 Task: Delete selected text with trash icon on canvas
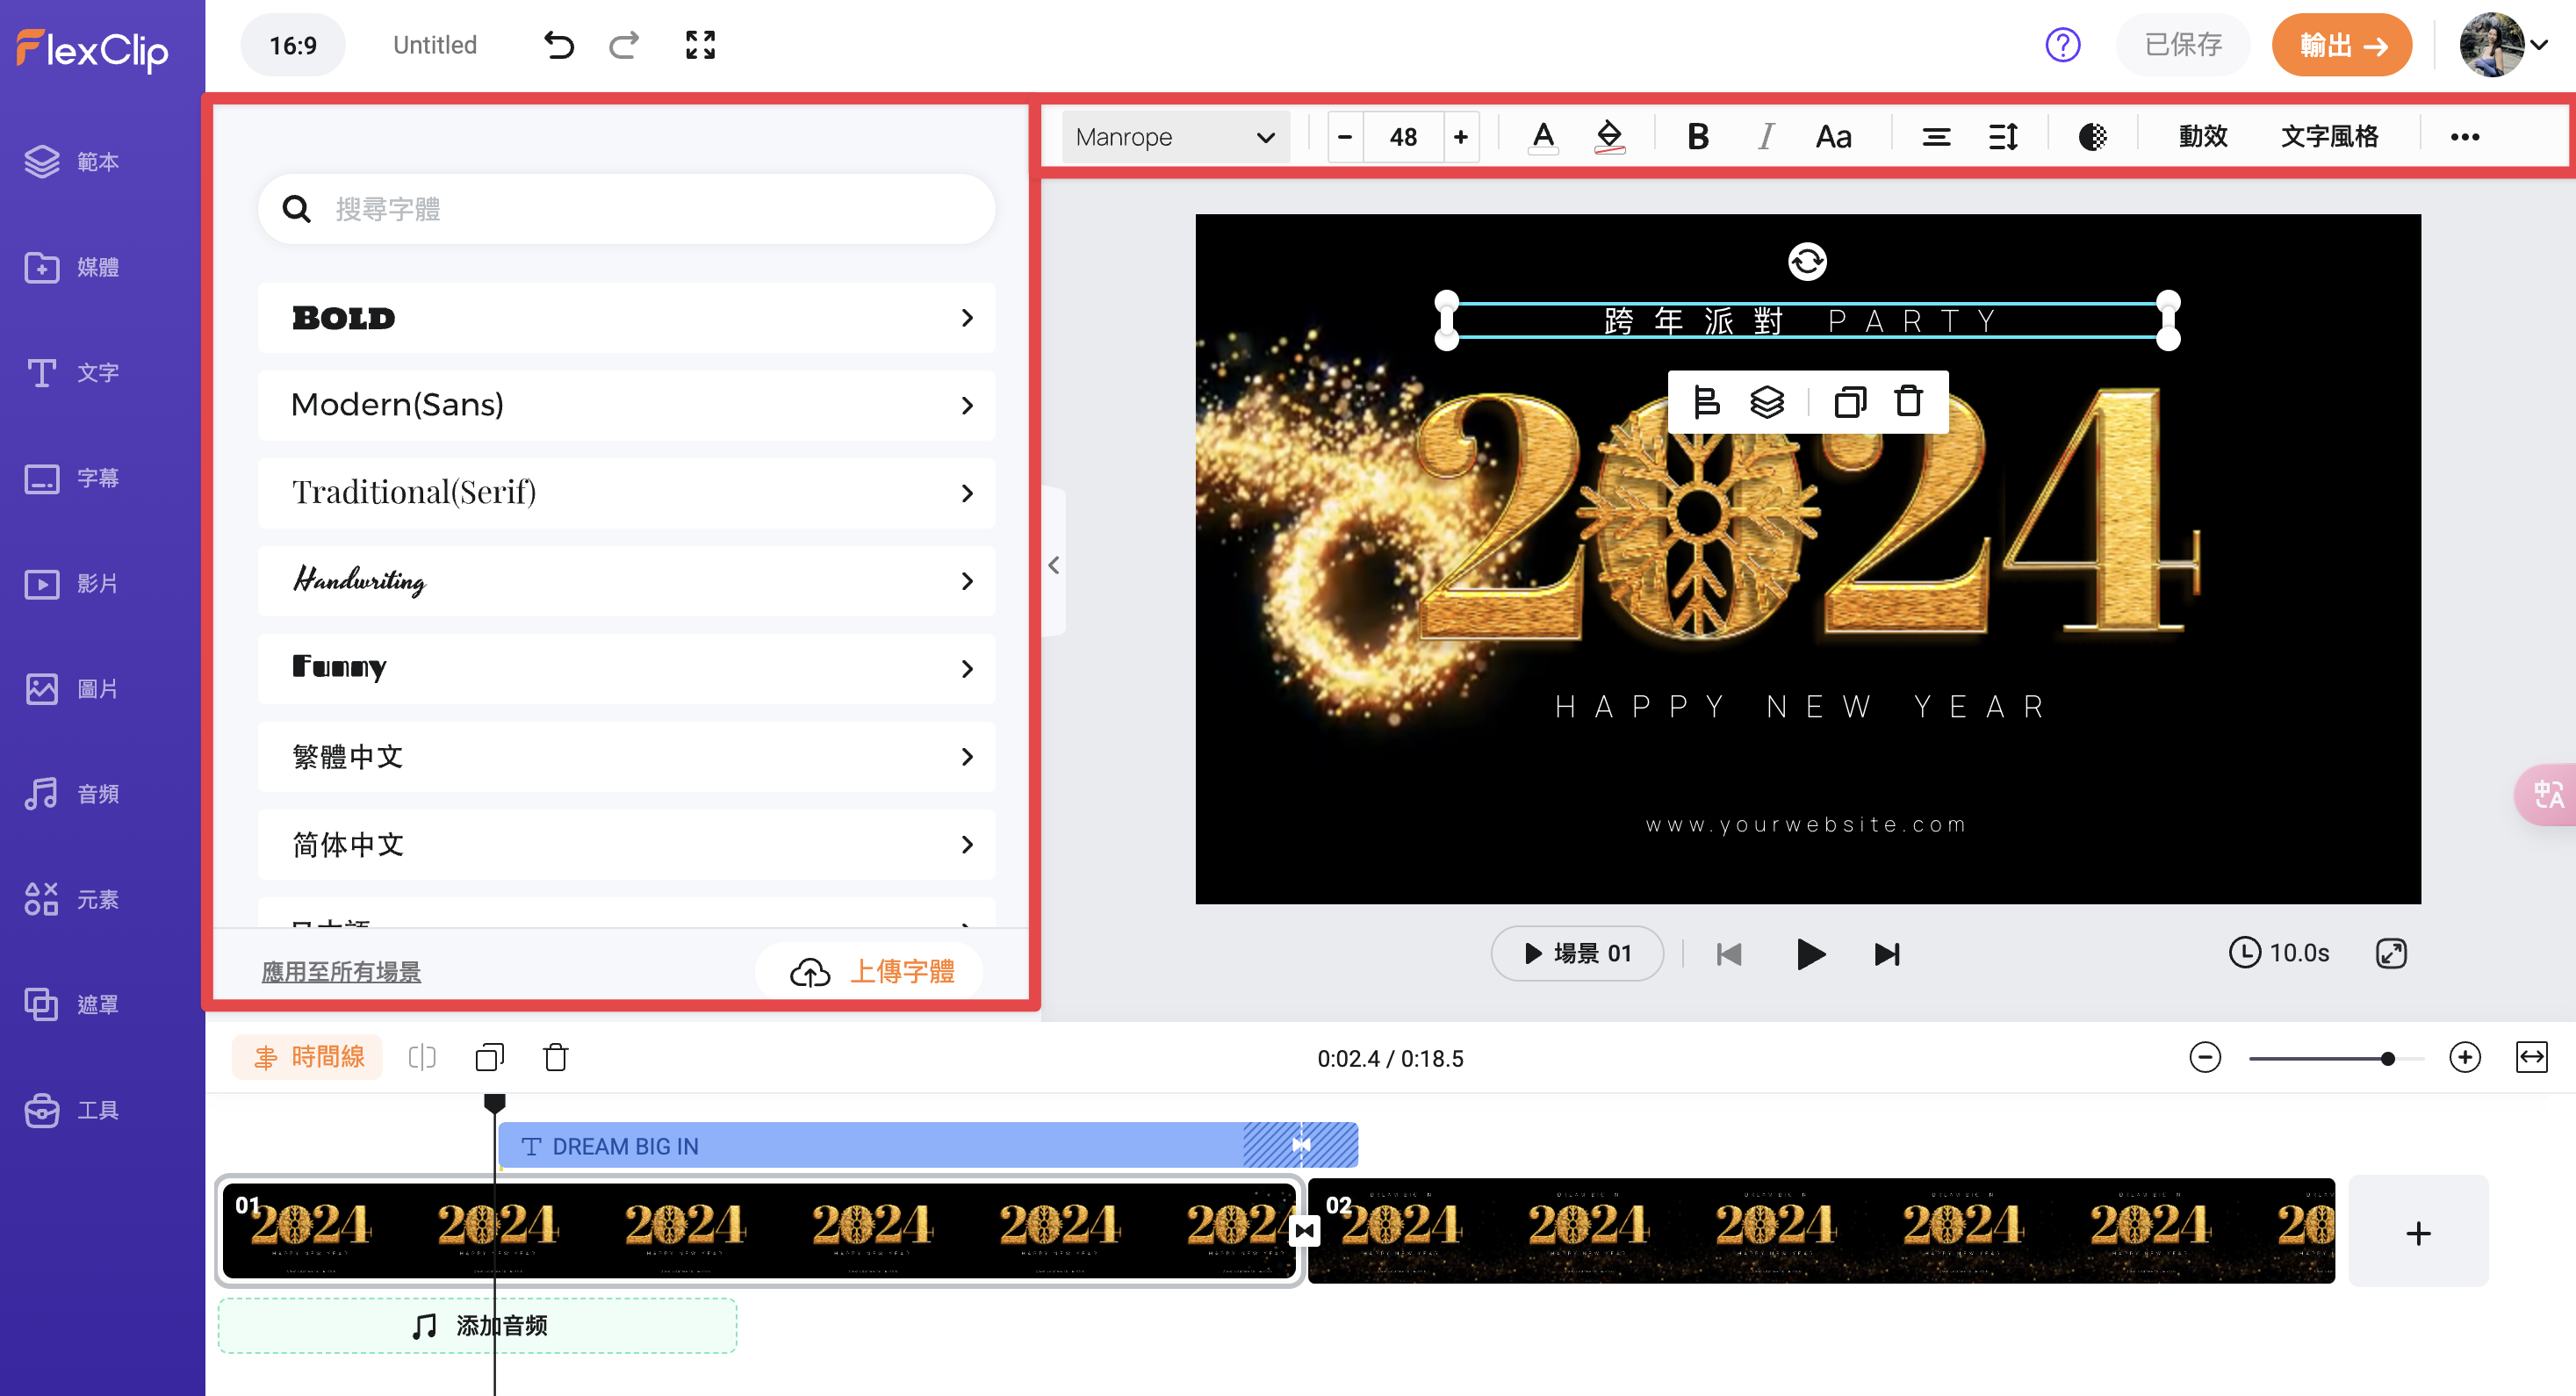[x=1909, y=402]
